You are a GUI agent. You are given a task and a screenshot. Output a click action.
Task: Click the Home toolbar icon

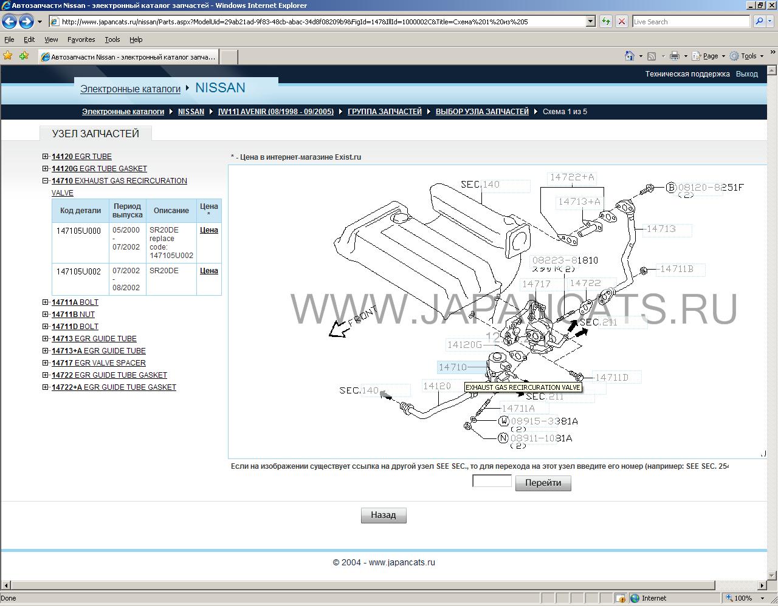[630, 56]
